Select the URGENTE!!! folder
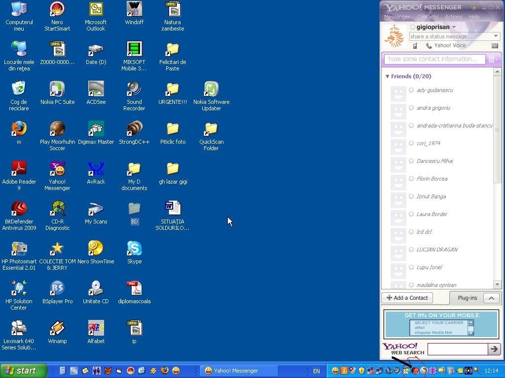This screenshot has height=378, width=505. tap(173, 93)
